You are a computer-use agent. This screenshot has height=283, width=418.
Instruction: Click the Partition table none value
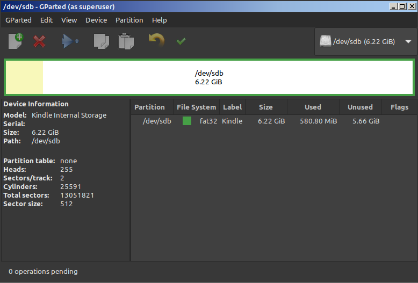pyautogui.click(x=69, y=161)
